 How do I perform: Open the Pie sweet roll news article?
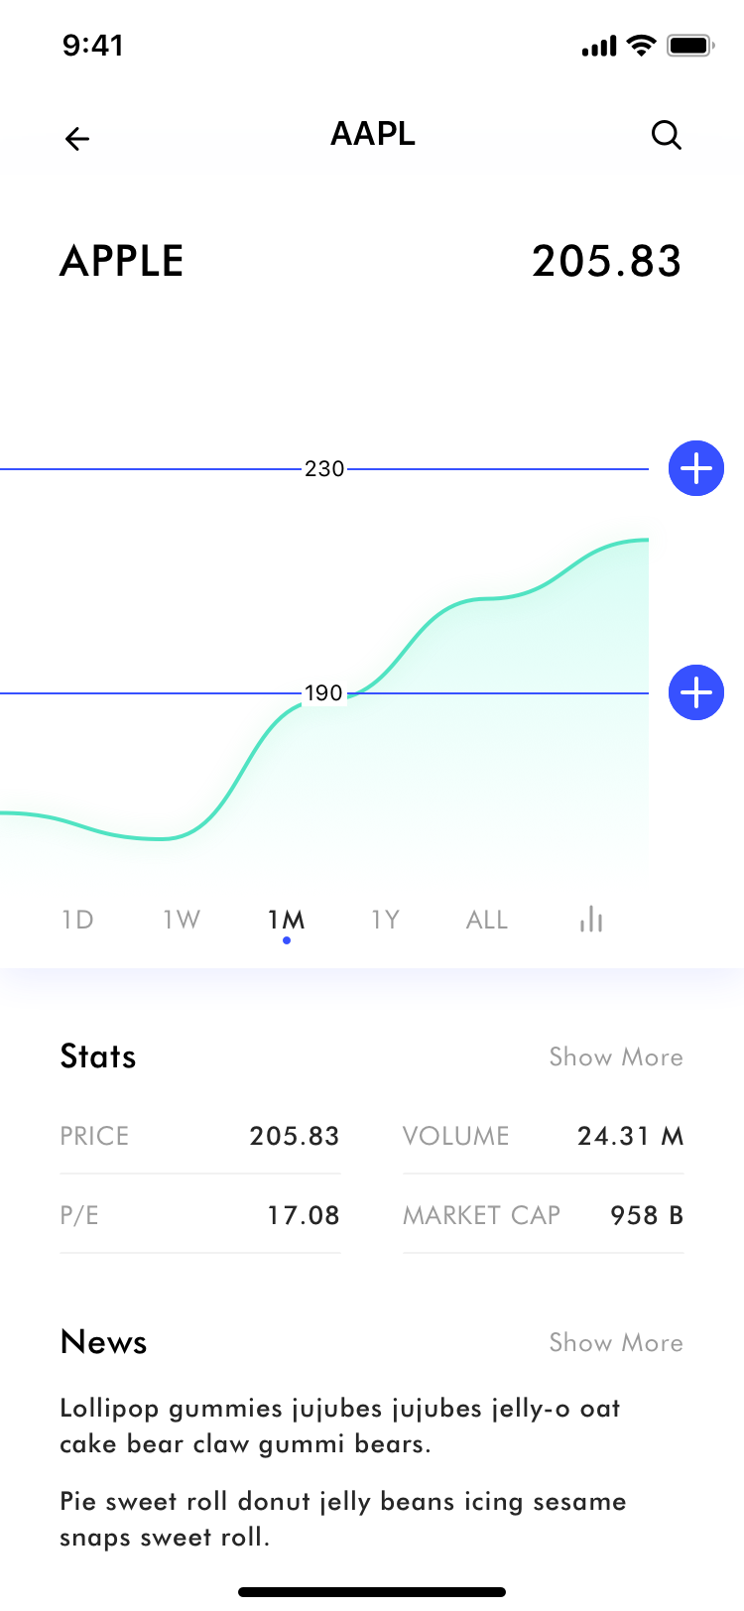tap(342, 1519)
